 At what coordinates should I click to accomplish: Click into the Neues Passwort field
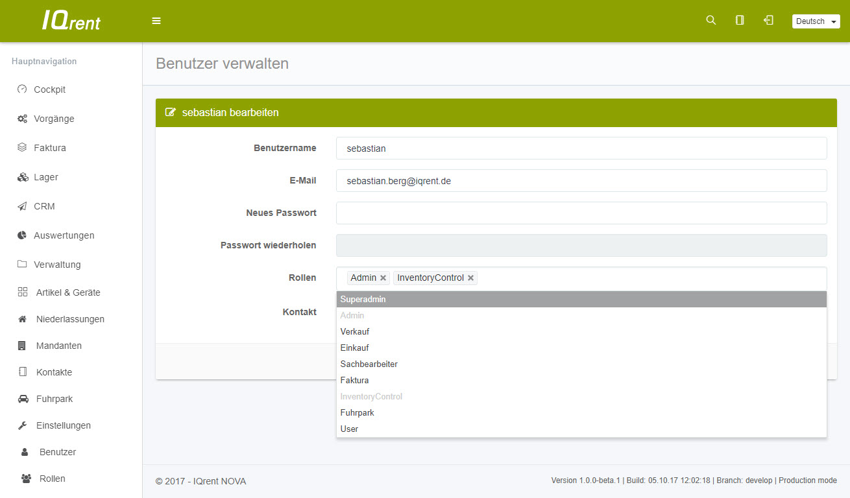581,213
